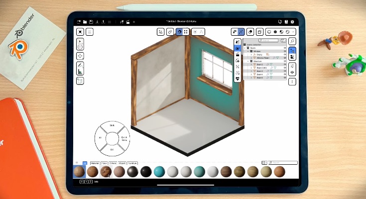366x199 pixels.
Task: Click the vertical three-dot more button
Action: point(292,82)
